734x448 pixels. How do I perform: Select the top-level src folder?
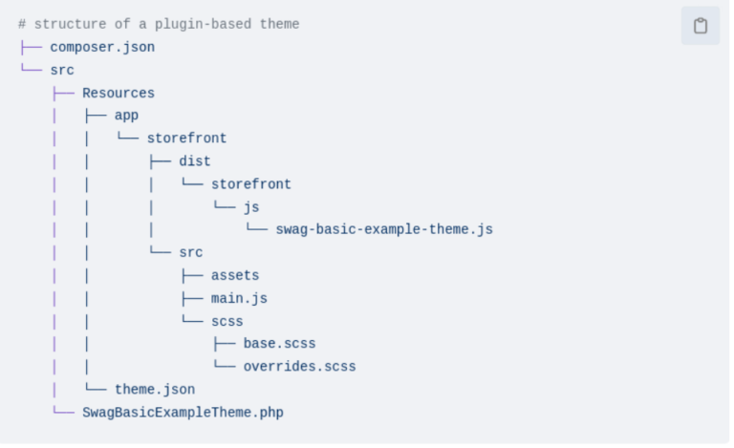point(62,70)
